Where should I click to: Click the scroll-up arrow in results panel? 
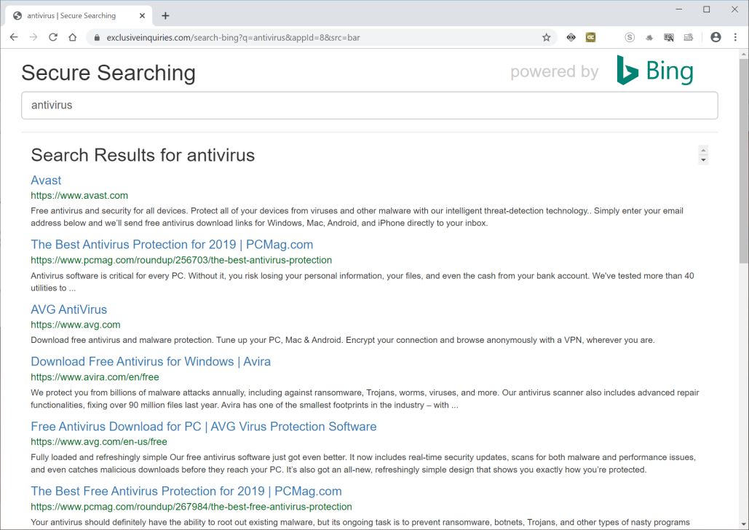click(x=703, y=150)
